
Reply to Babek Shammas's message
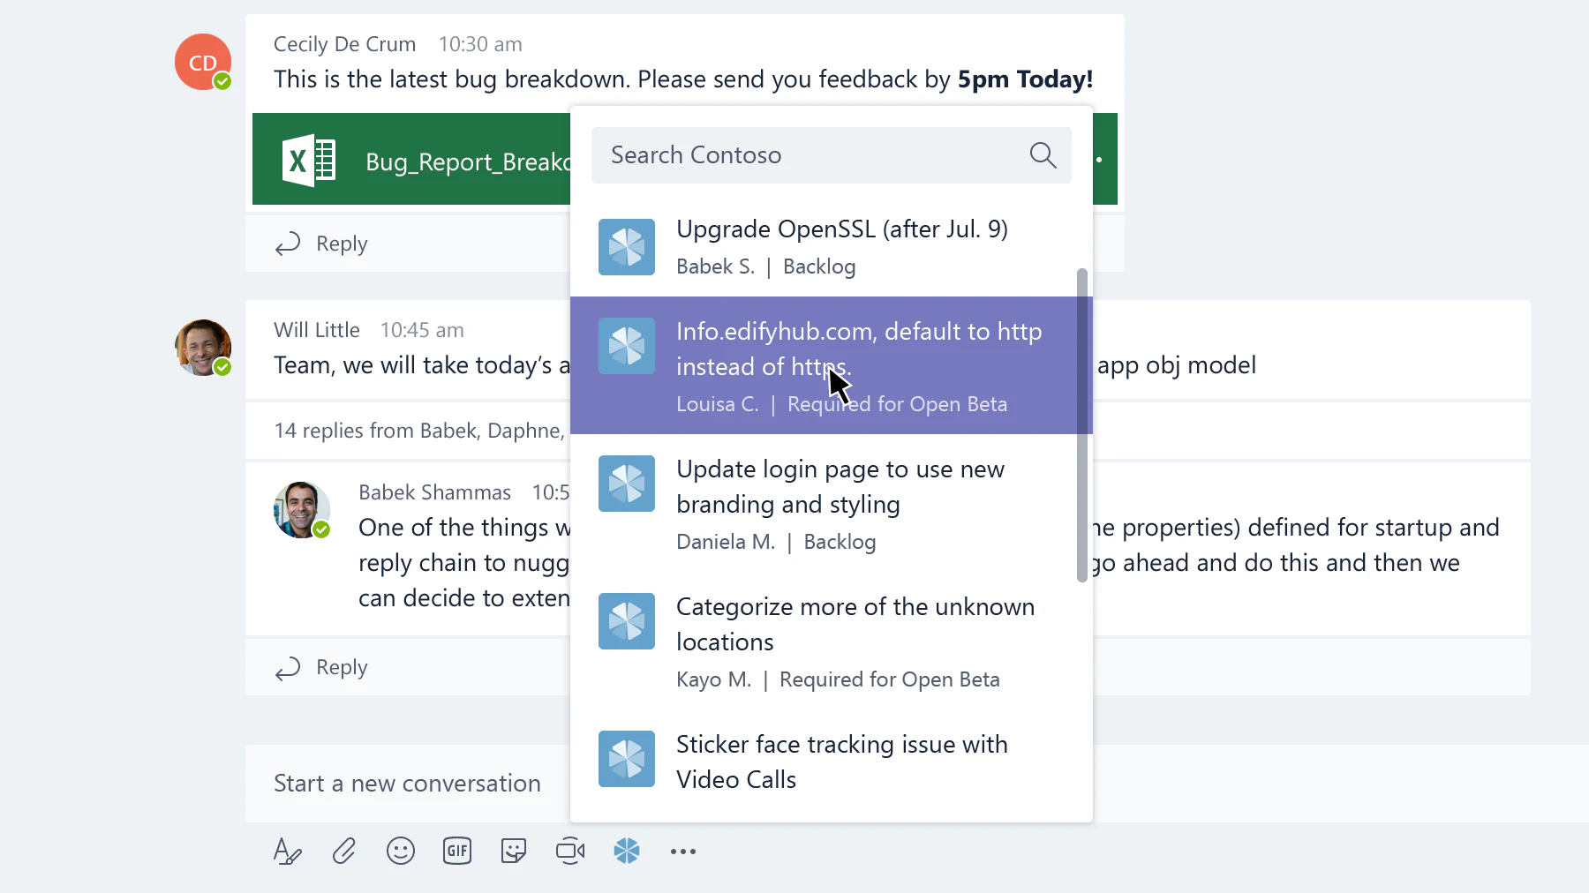(x=320, y=667)
